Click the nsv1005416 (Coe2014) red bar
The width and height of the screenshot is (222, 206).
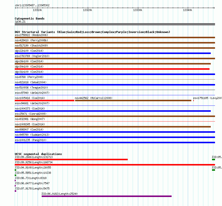[x=44, y=100]
